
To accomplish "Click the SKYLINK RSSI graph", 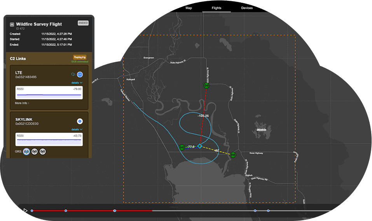I will [49, 139].
